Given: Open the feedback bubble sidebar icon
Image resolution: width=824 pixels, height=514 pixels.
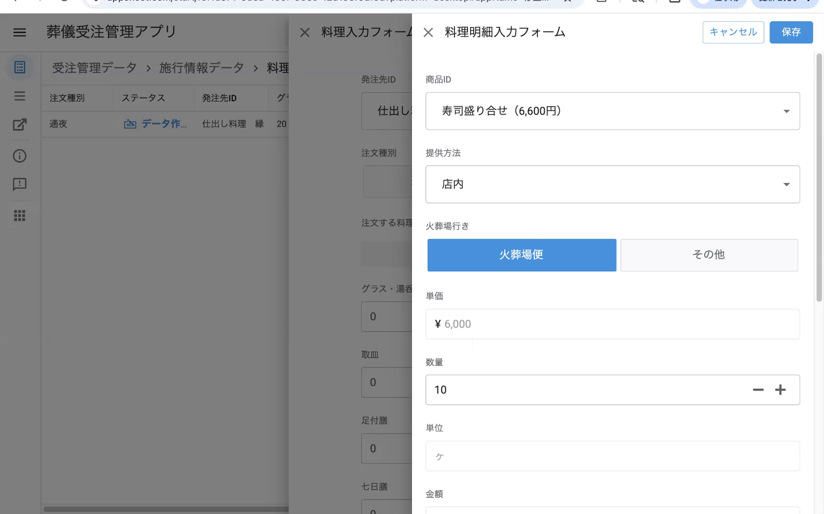Looking at the screenshot, I should click(20, 184).
